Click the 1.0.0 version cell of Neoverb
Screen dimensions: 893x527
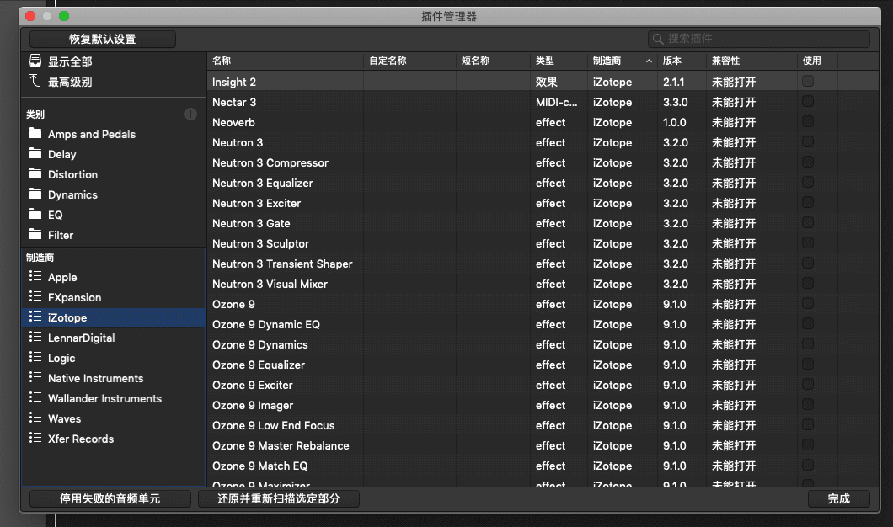674,122
